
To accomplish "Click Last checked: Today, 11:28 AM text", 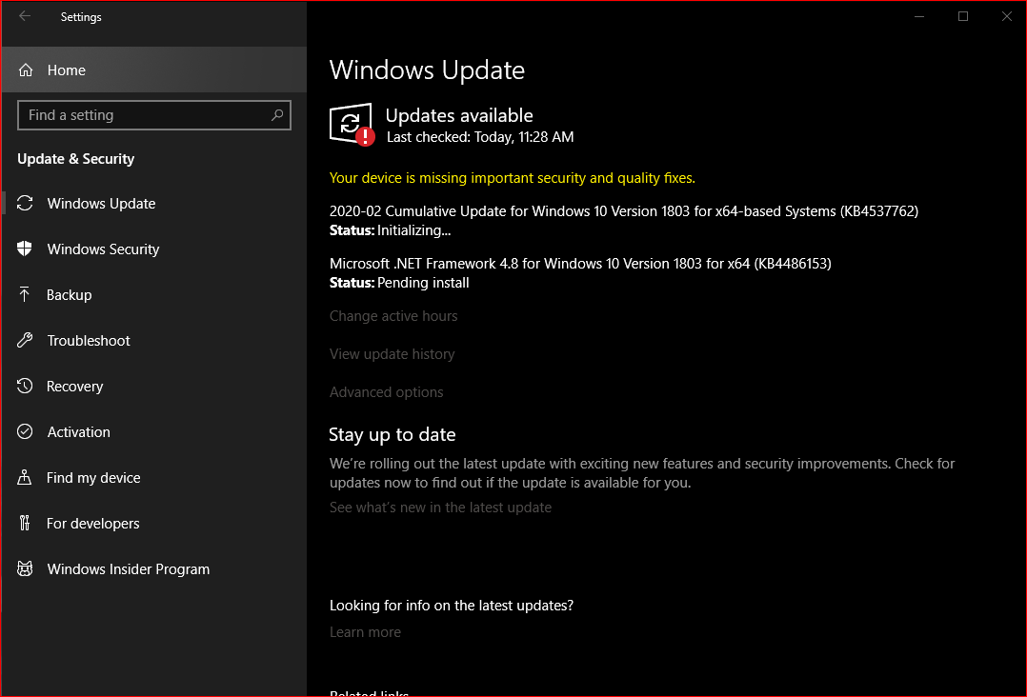I will pyautogui.click(x=480, y=137).
